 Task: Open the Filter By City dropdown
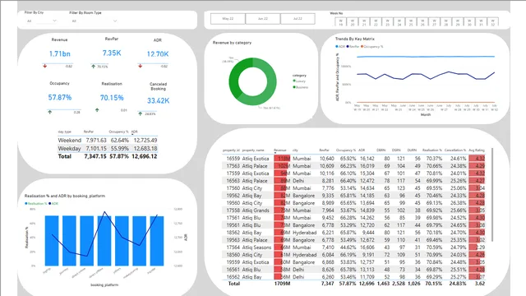(x=42, y=21)
